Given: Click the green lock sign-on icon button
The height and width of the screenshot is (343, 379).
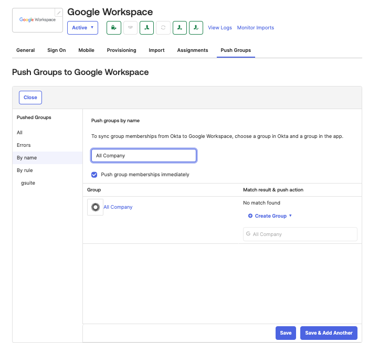Looking at the screenshot, I should point(114,28).
